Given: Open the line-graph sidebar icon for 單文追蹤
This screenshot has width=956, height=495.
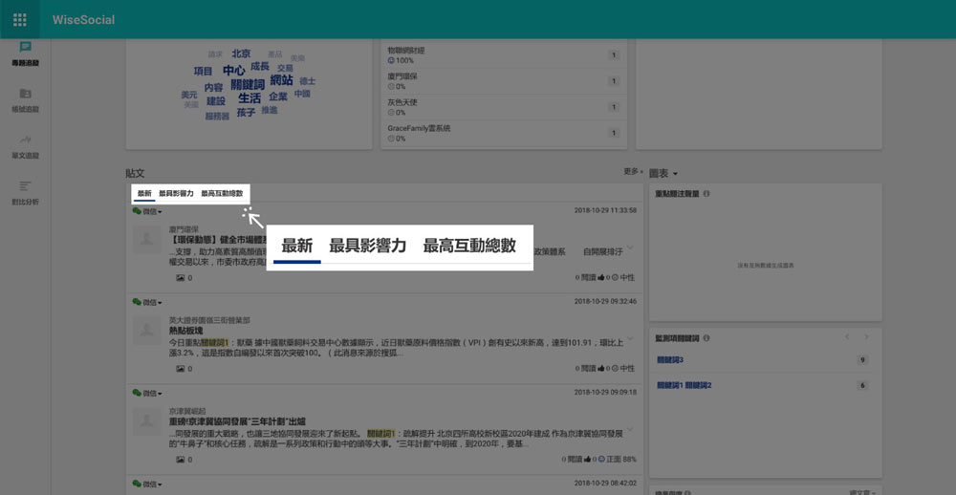Looking at the screenshot, I should click(x=25, y=140).
